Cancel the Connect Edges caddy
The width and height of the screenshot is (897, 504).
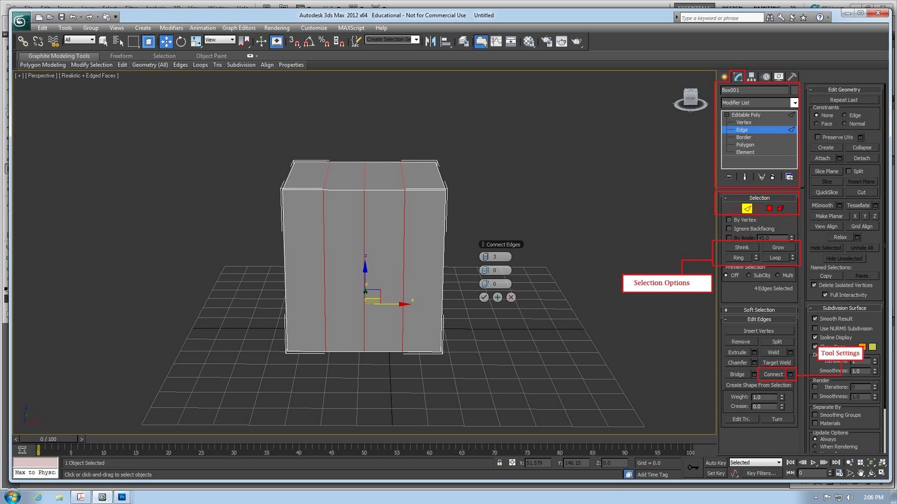pos(511,297)
